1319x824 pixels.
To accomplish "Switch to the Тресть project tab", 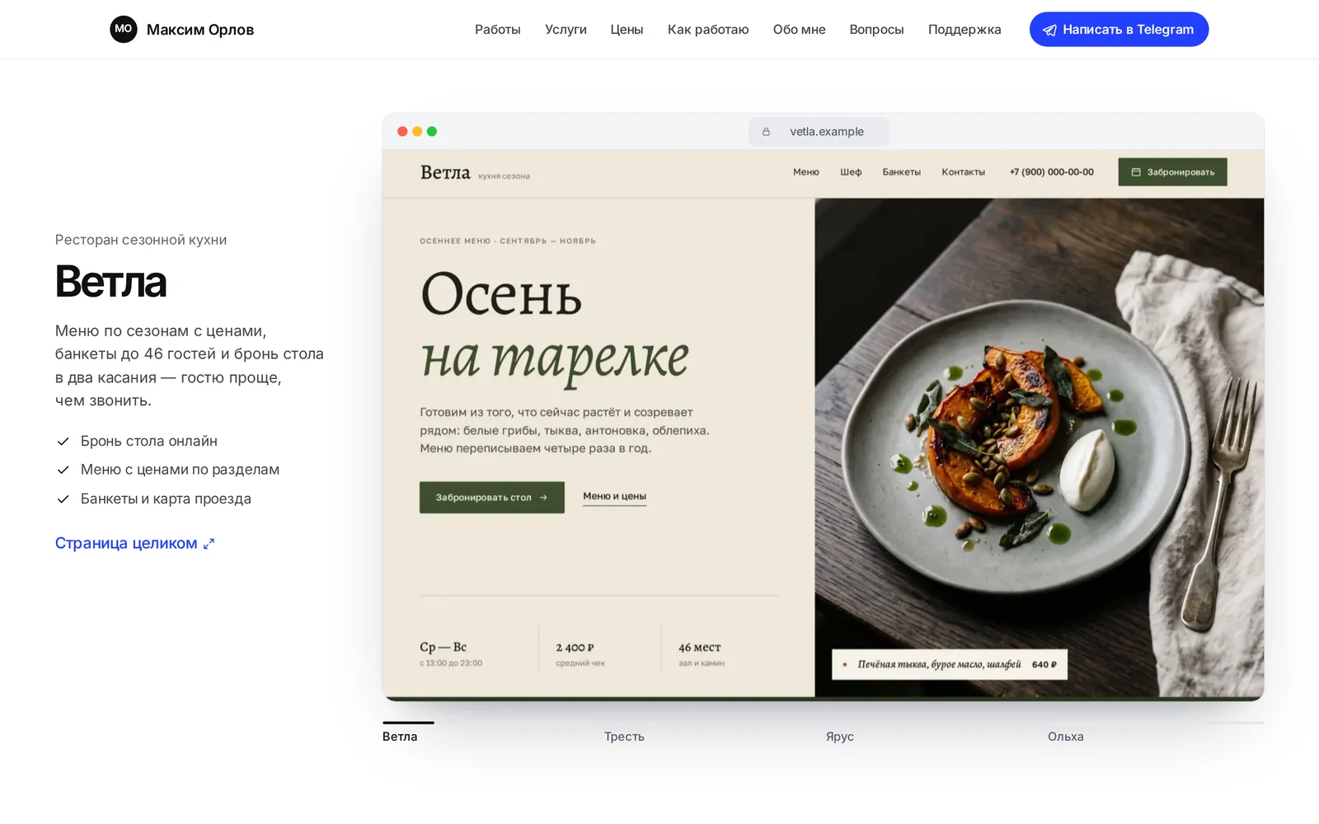I will [624, 737].
